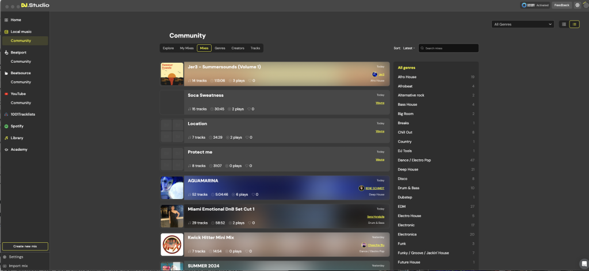589x271 pixels.
Task: Click the Import mix icon
Action: point(6,266)
